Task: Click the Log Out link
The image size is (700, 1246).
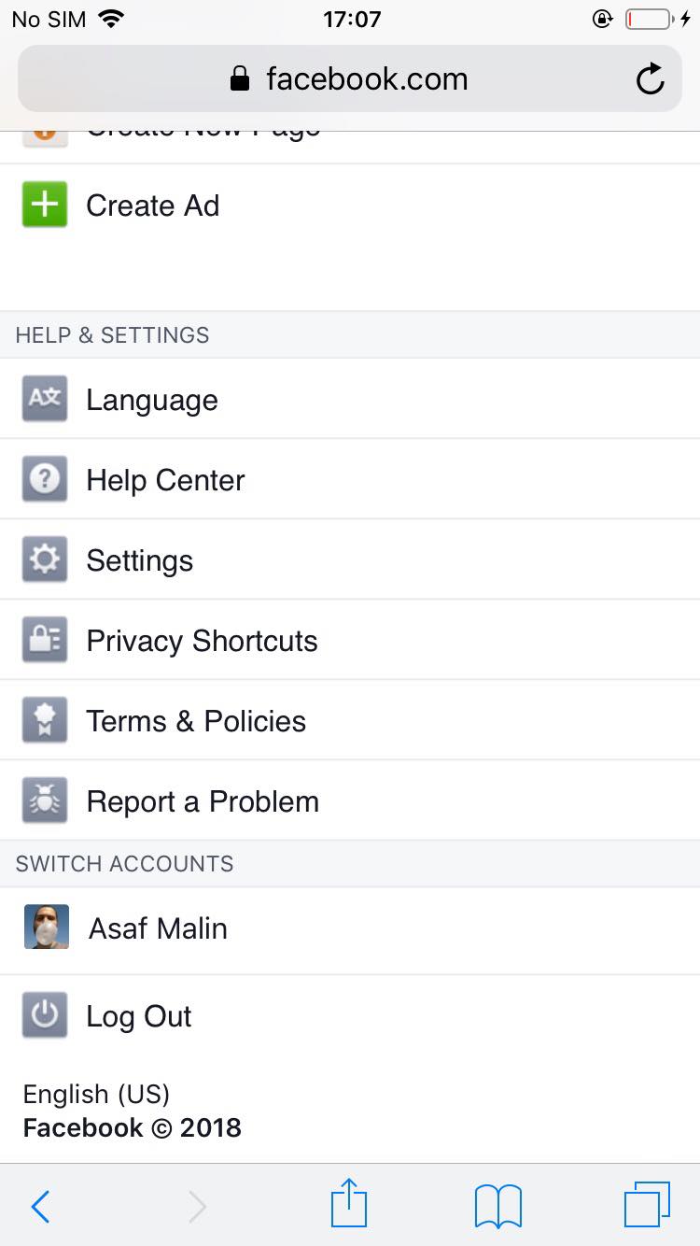Action: pyautogui.click(x=139, y=1016)
